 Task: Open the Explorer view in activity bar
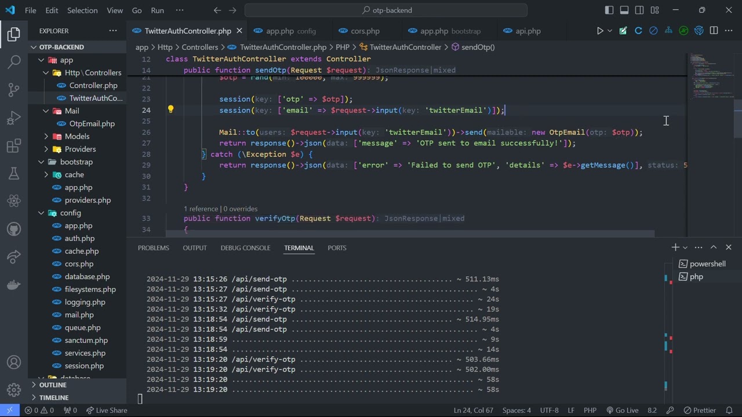tap(14, 34)
